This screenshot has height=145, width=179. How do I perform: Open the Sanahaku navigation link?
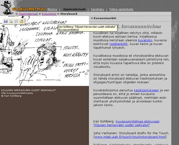pyautogui.click(x=98, y=9)
